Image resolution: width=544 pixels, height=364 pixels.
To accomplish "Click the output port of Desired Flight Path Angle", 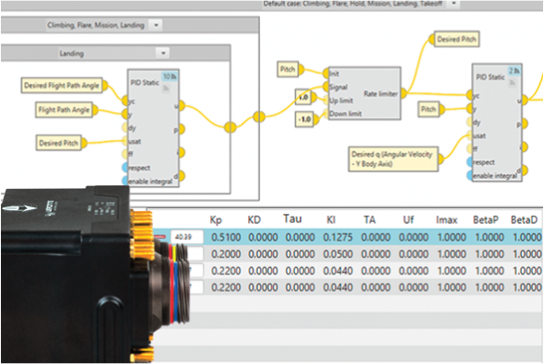I will 105,86.
